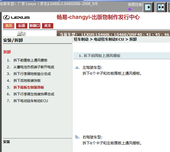Click the document pages icon above sidebar
Image resolution: width=170 pixels, height=152 pixels.
point(21,34)
